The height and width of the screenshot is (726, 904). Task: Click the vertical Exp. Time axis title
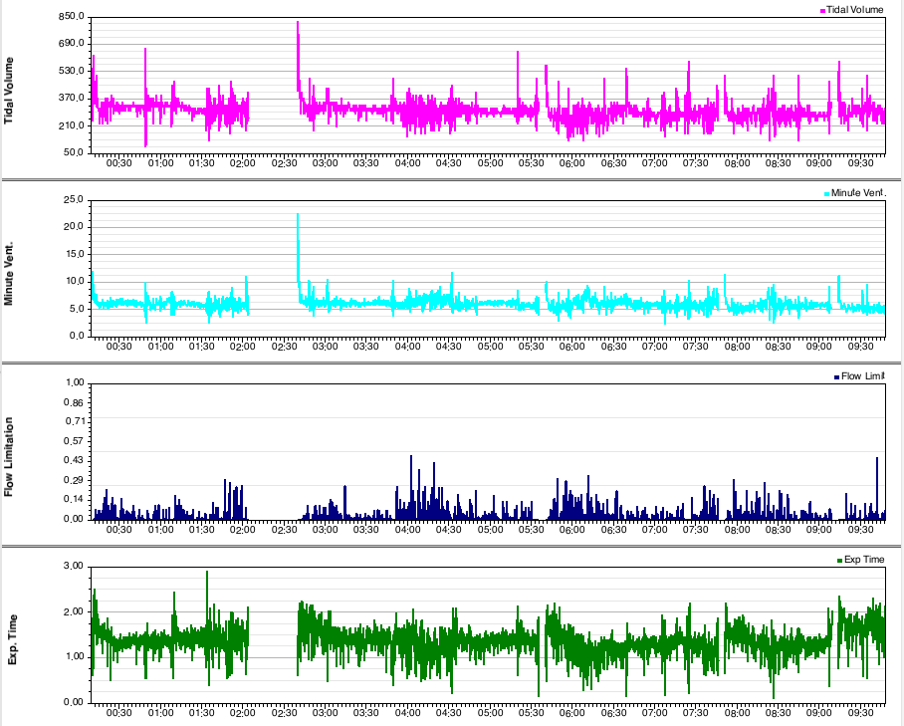(12, 640)
